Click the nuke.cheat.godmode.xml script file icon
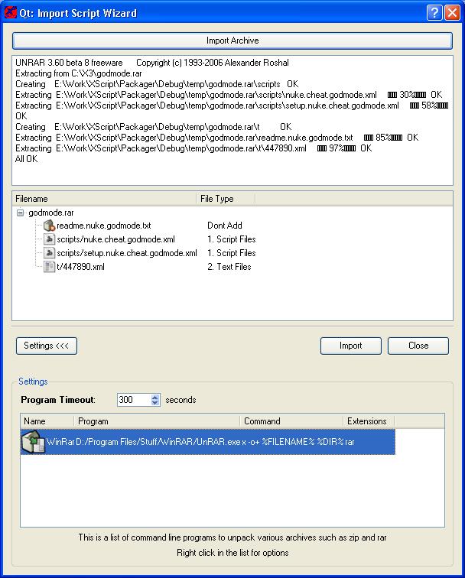 point(49,239)
